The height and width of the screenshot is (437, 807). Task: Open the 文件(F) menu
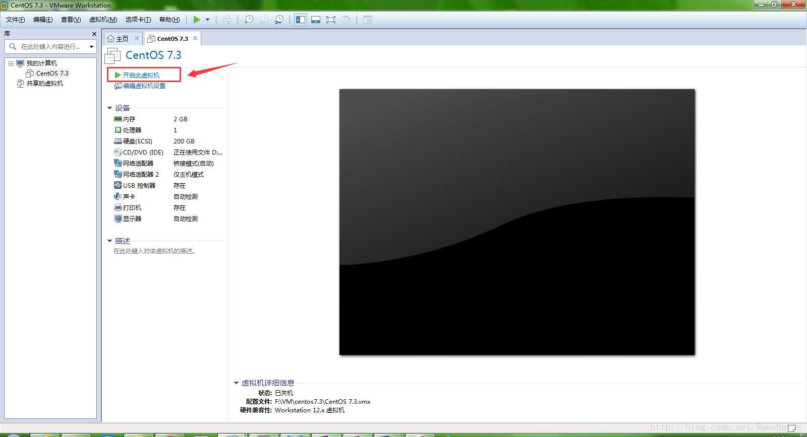pos(15,20)
